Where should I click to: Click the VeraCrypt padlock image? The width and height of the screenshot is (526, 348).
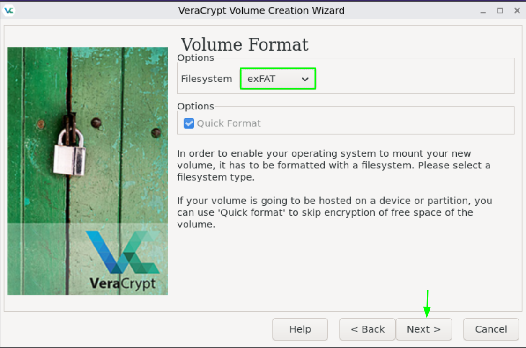88,171
